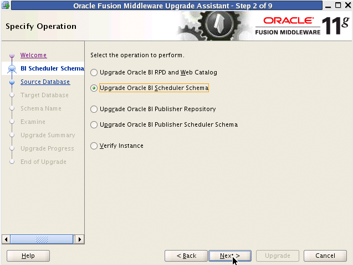Click the Welcome step bullet icon
The width and height of the screenshot is (353, 265).
12,56
